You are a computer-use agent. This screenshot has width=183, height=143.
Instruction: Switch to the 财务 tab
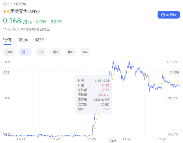(39, 40)
